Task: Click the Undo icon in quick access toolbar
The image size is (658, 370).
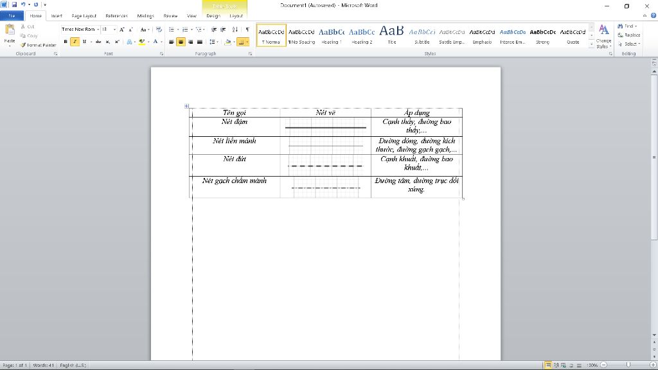Action: [x=23, y=5]
